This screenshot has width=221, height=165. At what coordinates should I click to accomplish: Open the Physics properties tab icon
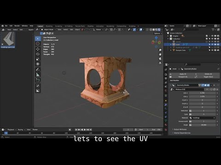click(166, 113)
